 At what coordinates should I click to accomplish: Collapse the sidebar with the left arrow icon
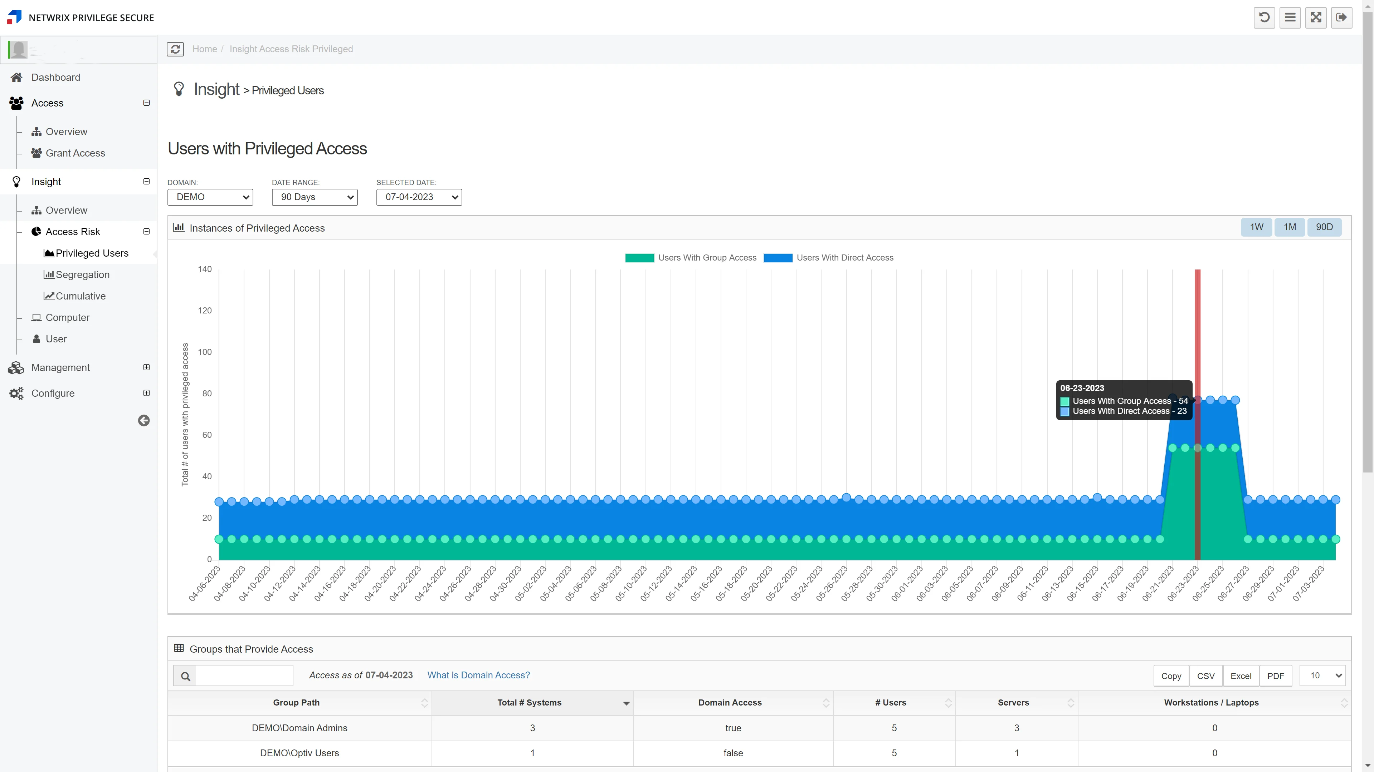(x=143, y=420)
